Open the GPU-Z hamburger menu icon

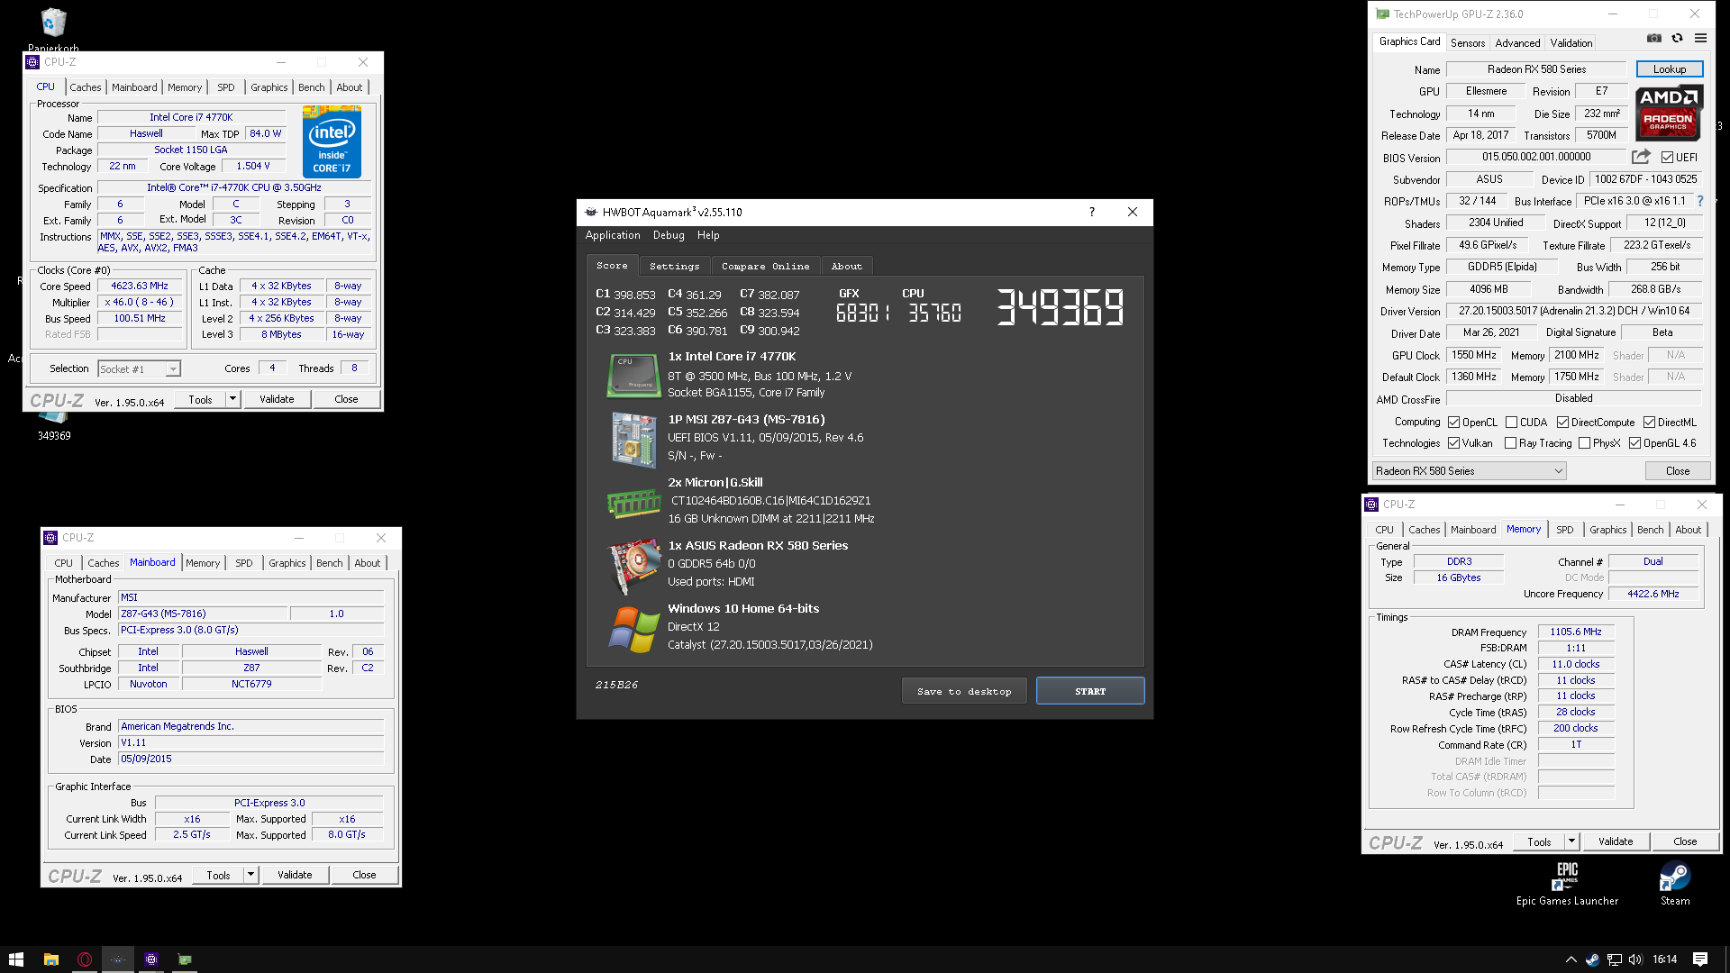tap(1700, 39)
